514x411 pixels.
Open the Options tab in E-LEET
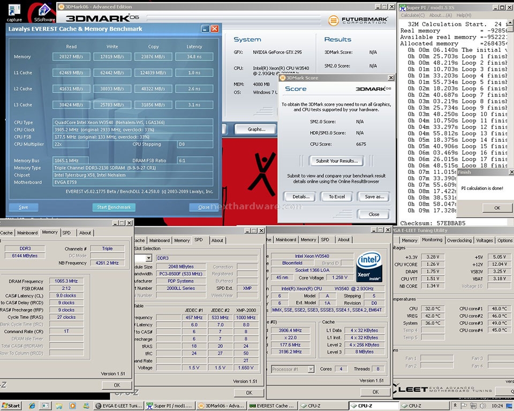click(505, 240)
